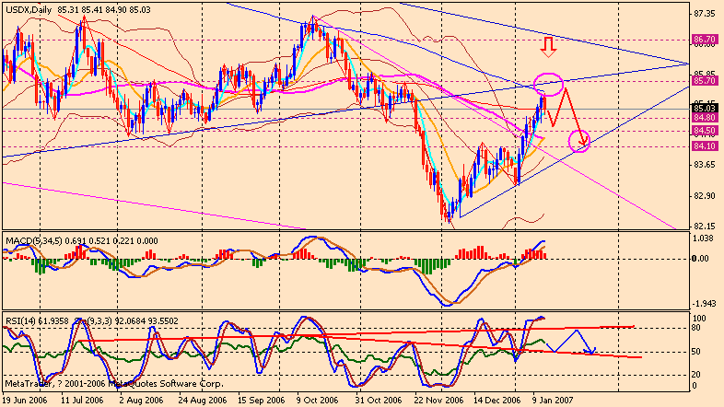The height and width of the screenshot is (407, 724).
Task: Click the 87.35 value on price axis
Action: [x=705, y=14]
